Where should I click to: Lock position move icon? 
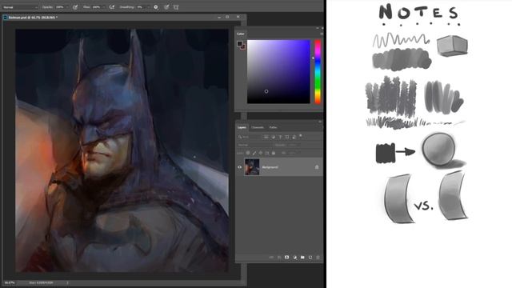[x=261, y=153]
